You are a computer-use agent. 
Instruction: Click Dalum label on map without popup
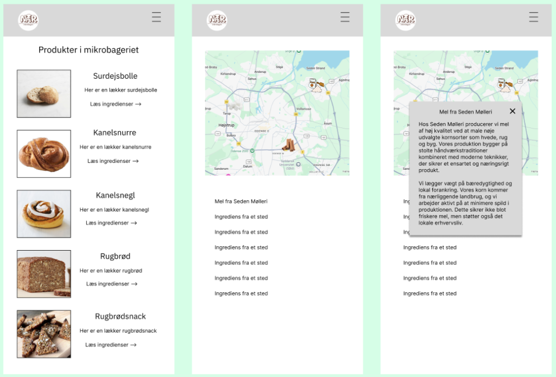(x=248, y=166)
